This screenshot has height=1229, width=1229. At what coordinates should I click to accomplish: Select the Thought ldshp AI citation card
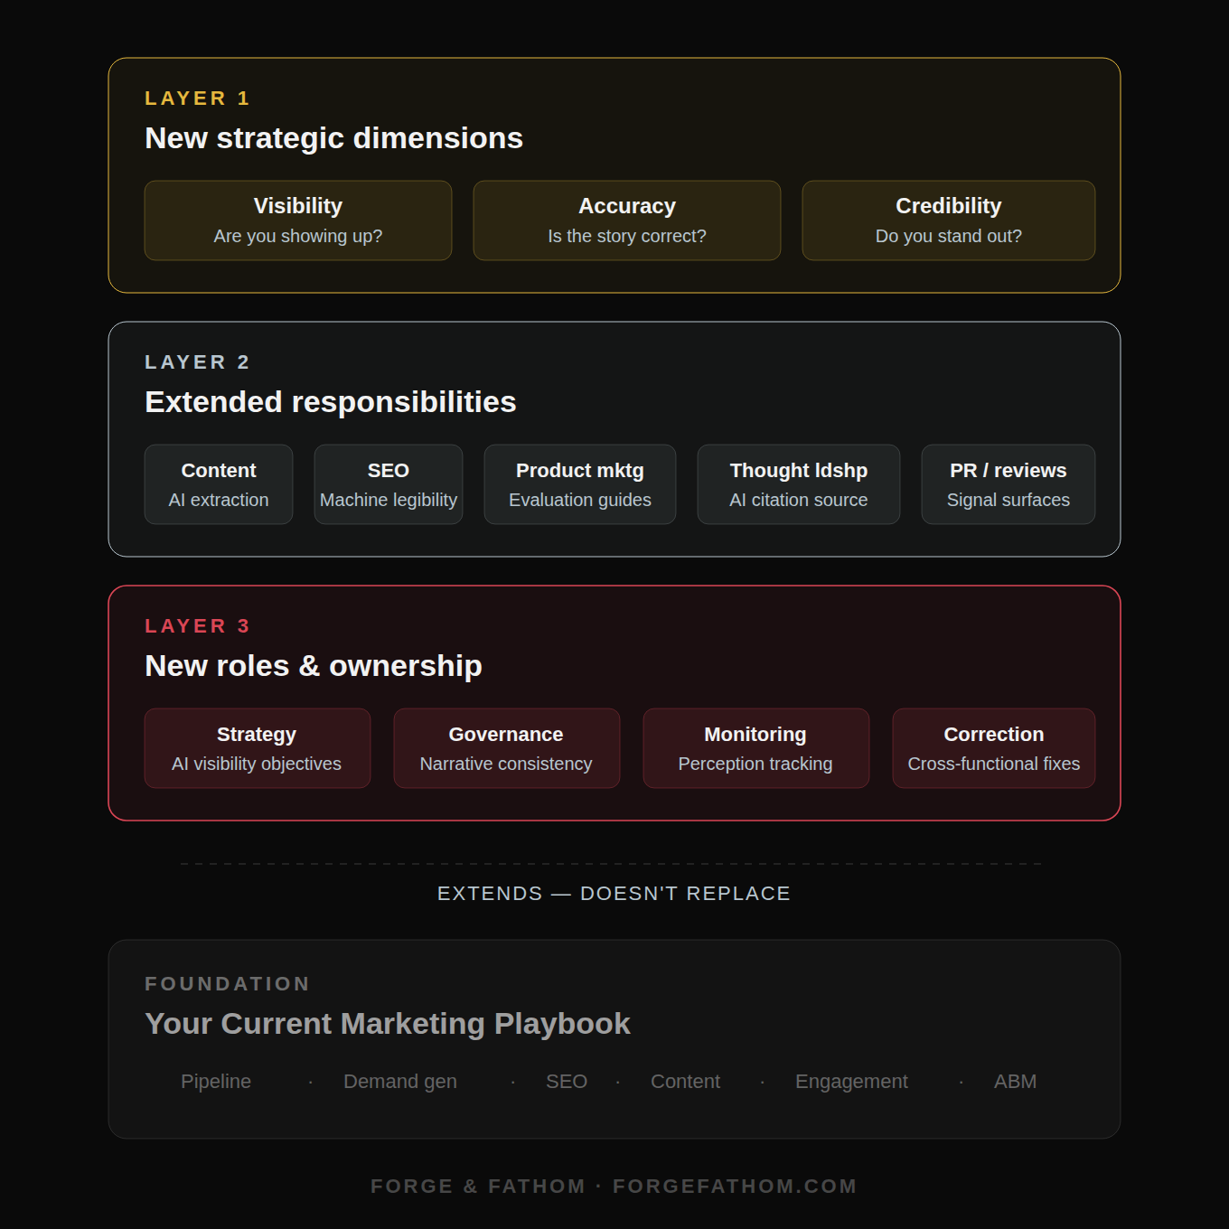coord(798,483)
